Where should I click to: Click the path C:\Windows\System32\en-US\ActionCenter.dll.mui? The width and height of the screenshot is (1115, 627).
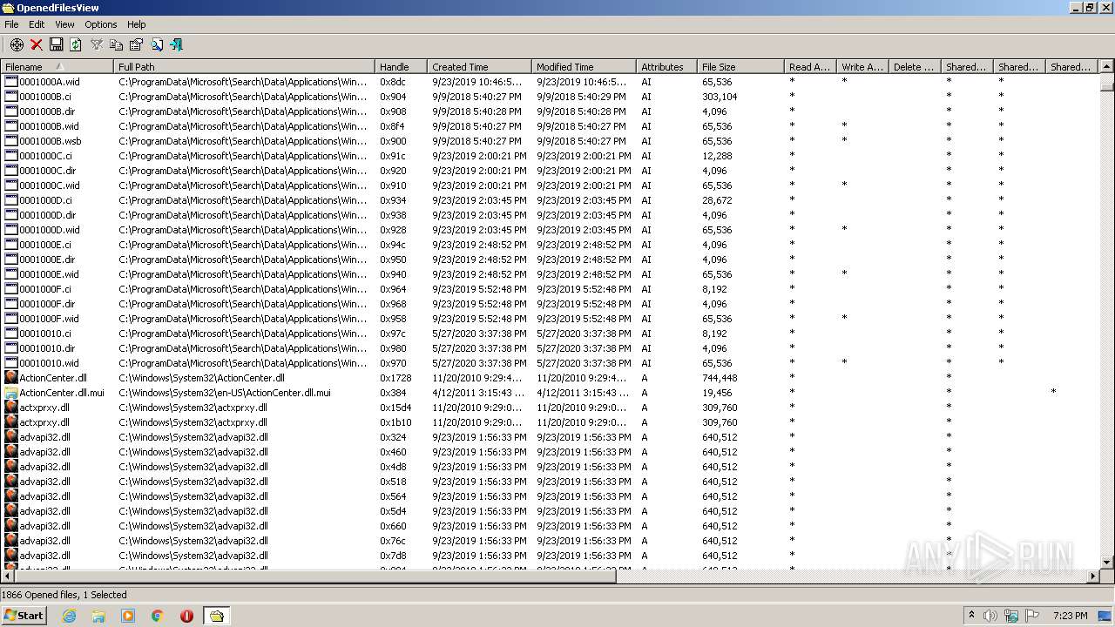225,392
